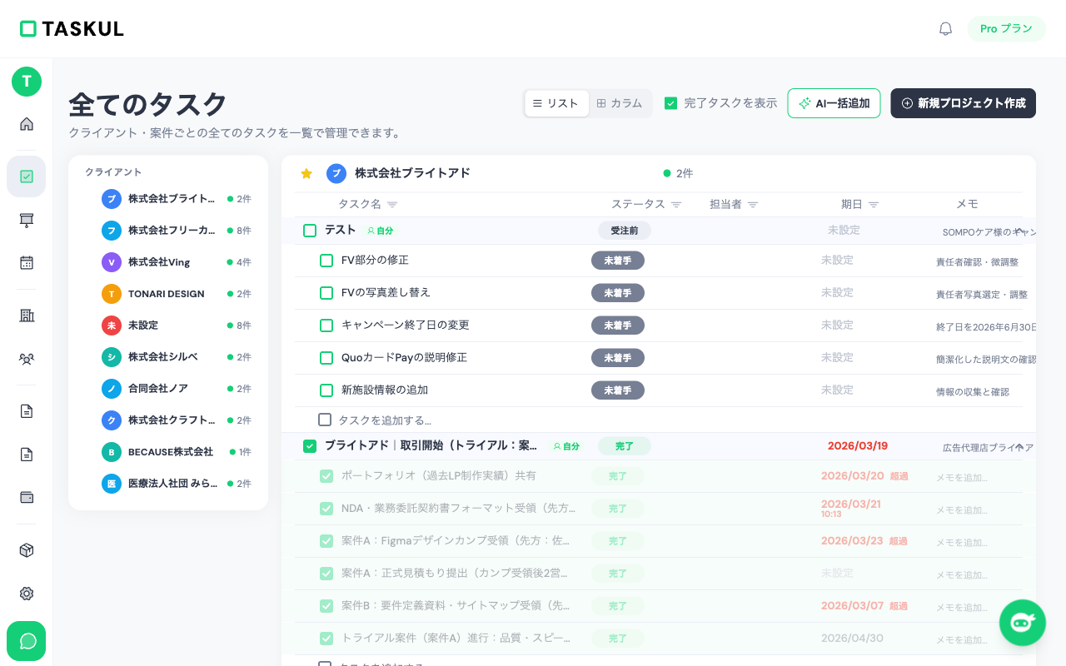Check the FV部分の修正 task
1066x666 pixels.
coord(326,261)
